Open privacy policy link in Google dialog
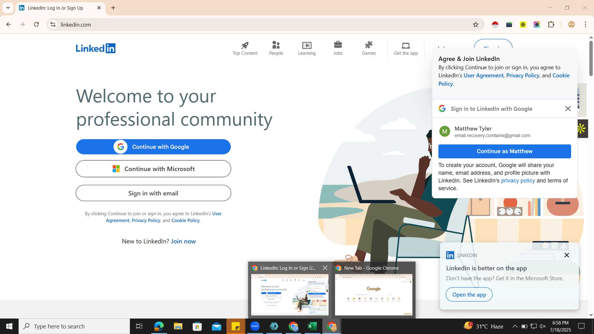The image size is (594, 334). (518, 181)
